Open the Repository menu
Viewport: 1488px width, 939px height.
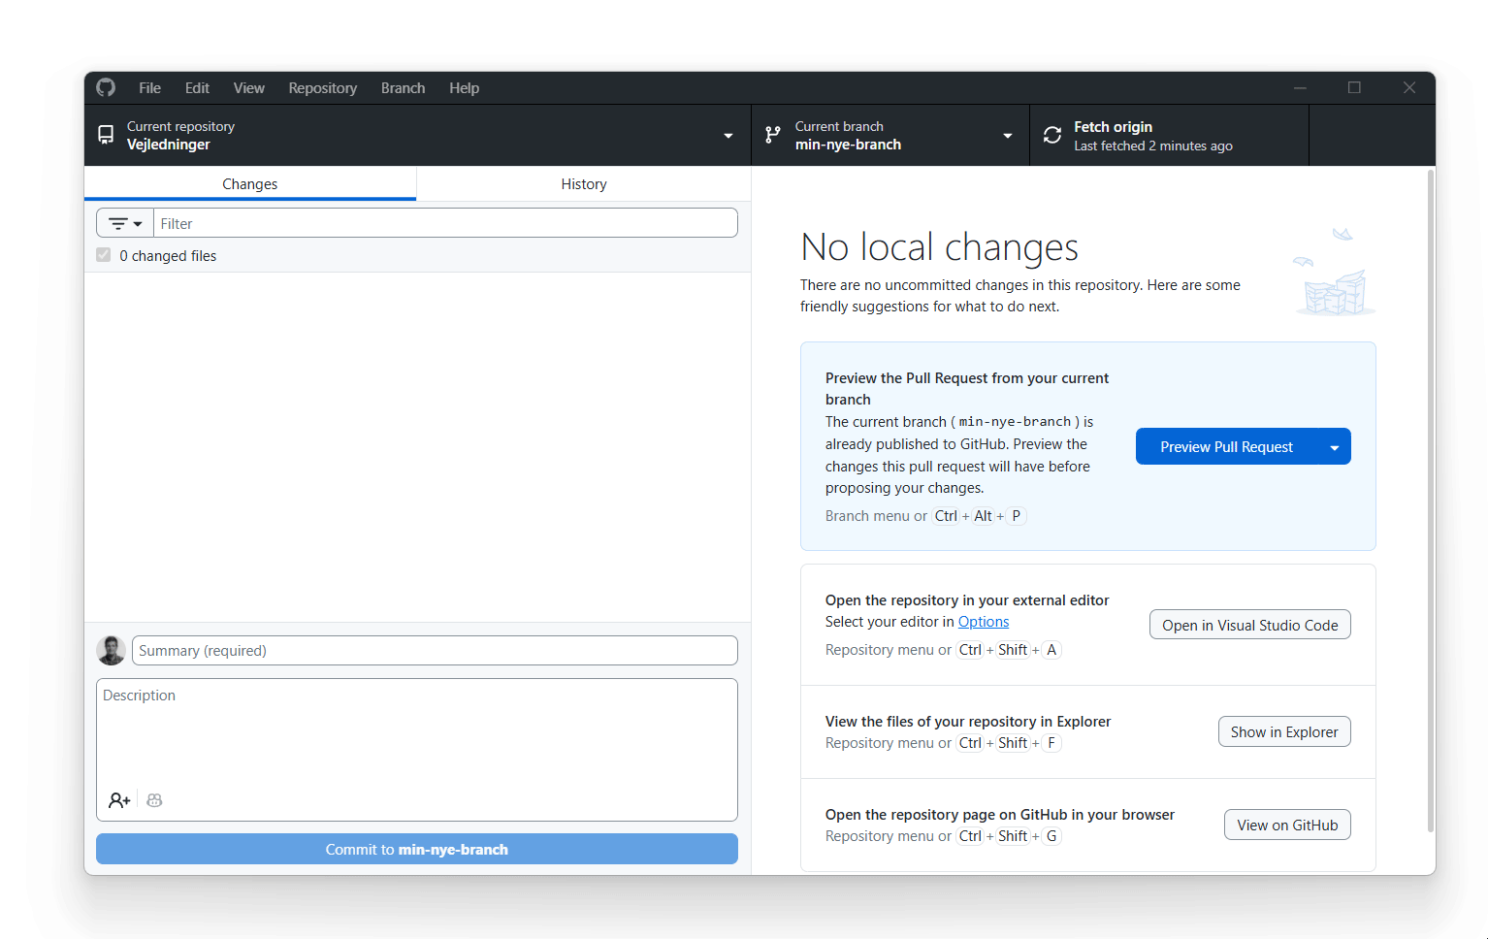coord(322,87)
